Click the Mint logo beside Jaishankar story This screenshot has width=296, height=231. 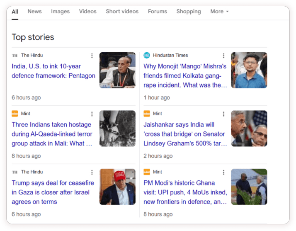point(147,114)
